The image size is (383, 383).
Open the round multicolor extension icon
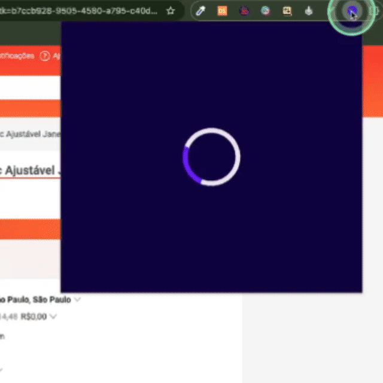tap(265, 11)
